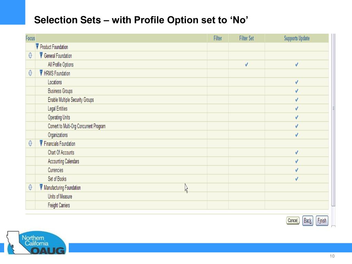Toggle Supports Update check for Currencies
This screenshot has height=264, width=352.
[297, 170]
